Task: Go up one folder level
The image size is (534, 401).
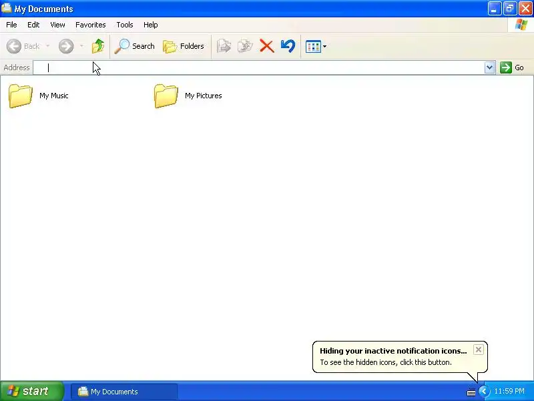Action: [x=98, y=46]
